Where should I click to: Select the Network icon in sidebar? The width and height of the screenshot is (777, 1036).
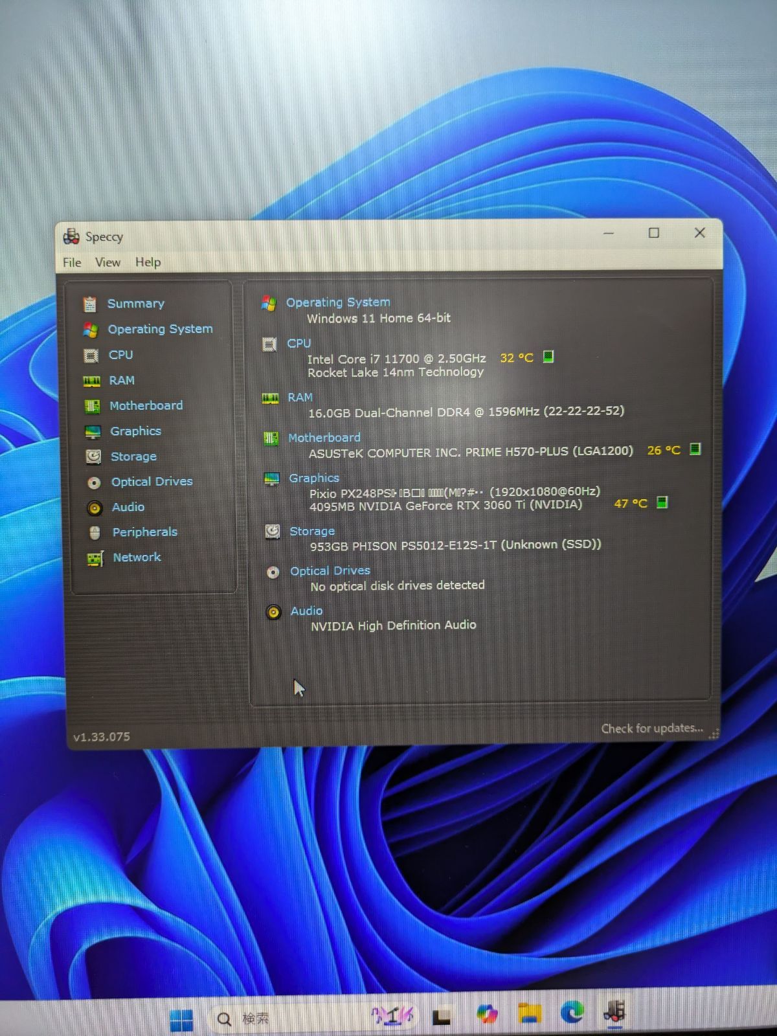point(95,558)
